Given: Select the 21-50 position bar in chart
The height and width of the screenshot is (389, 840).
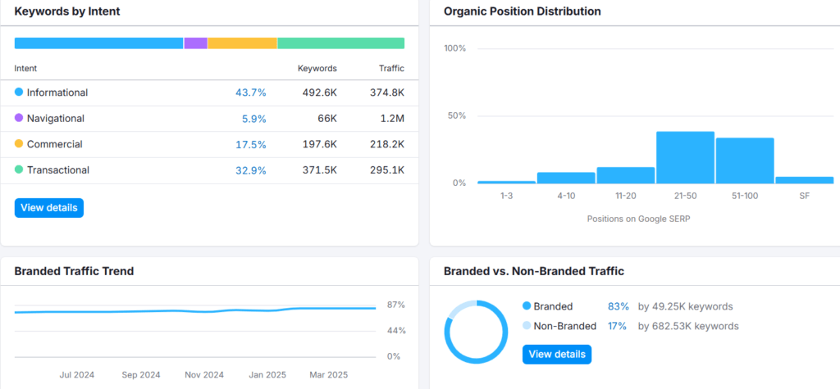Looking at the screenshot, I should click(x=685, y=157).
